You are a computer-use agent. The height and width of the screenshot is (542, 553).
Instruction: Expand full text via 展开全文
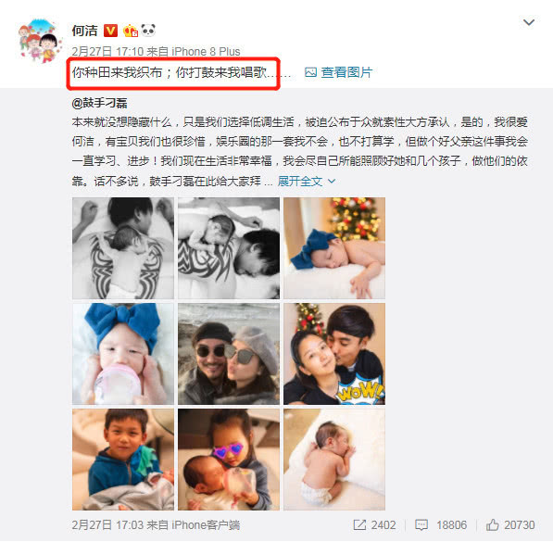300,182
